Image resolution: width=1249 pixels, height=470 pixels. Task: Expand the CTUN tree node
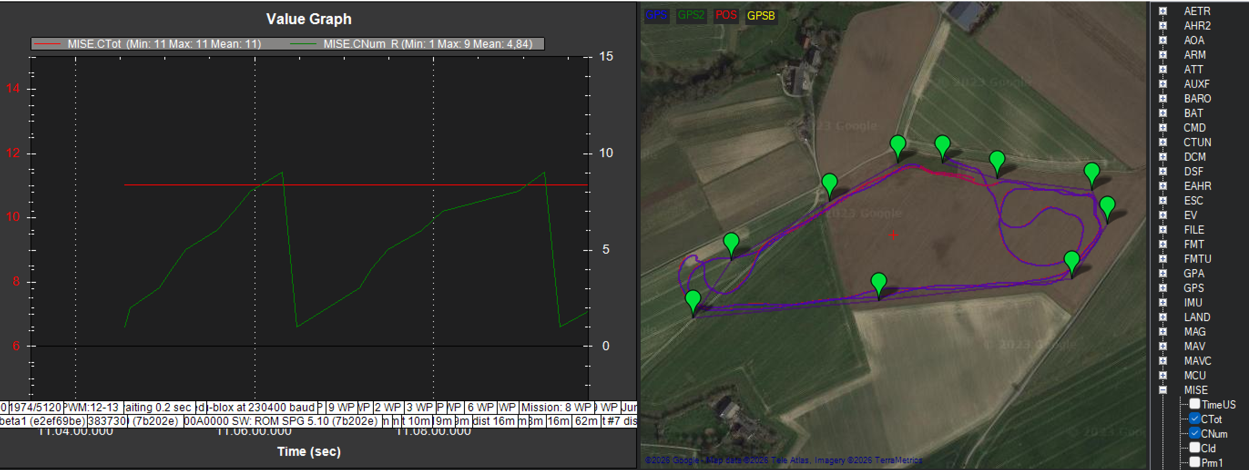click(x=1162, y=142)
